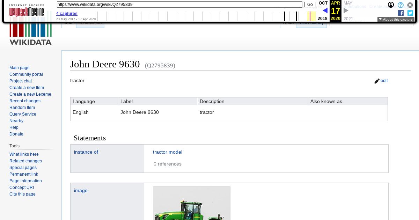
Task: Open Permanent link tool
Action: pos(24,174)
